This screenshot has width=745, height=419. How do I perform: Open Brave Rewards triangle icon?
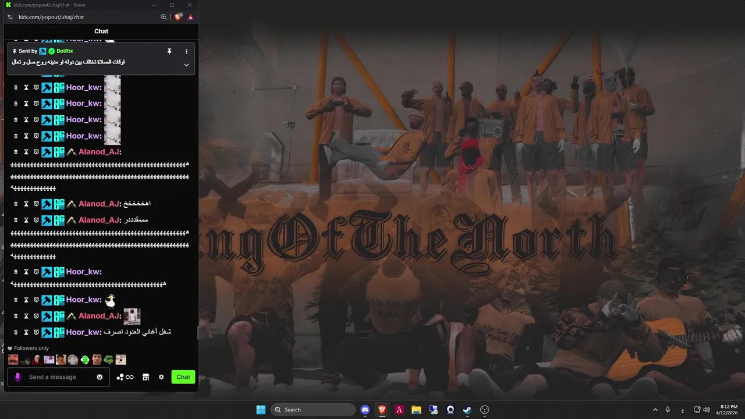point(190,17)
